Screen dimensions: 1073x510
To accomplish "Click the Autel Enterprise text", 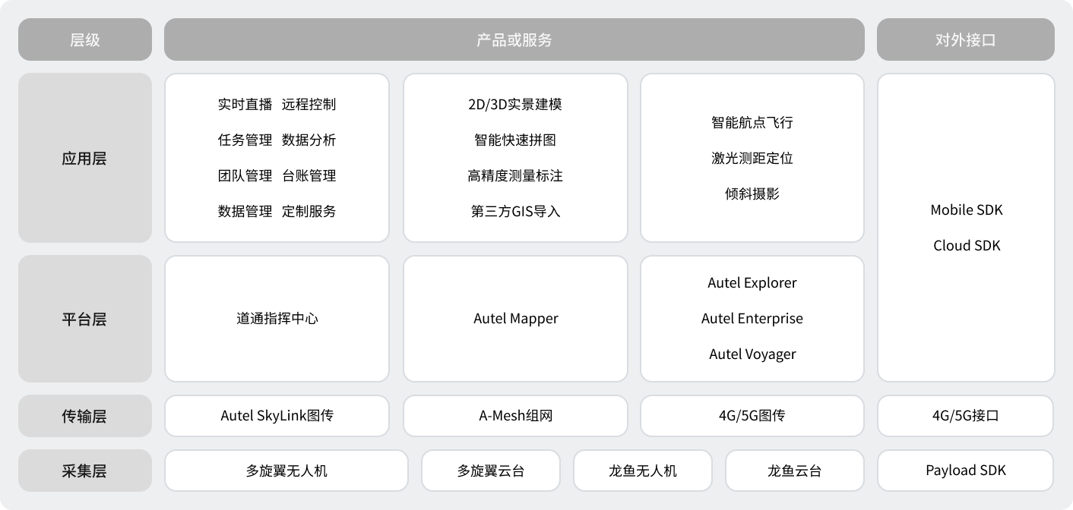I will [752, 319].
